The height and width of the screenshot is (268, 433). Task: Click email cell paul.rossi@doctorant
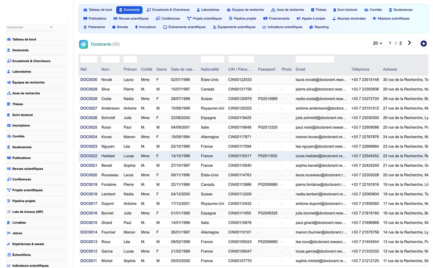pos(322,127)
